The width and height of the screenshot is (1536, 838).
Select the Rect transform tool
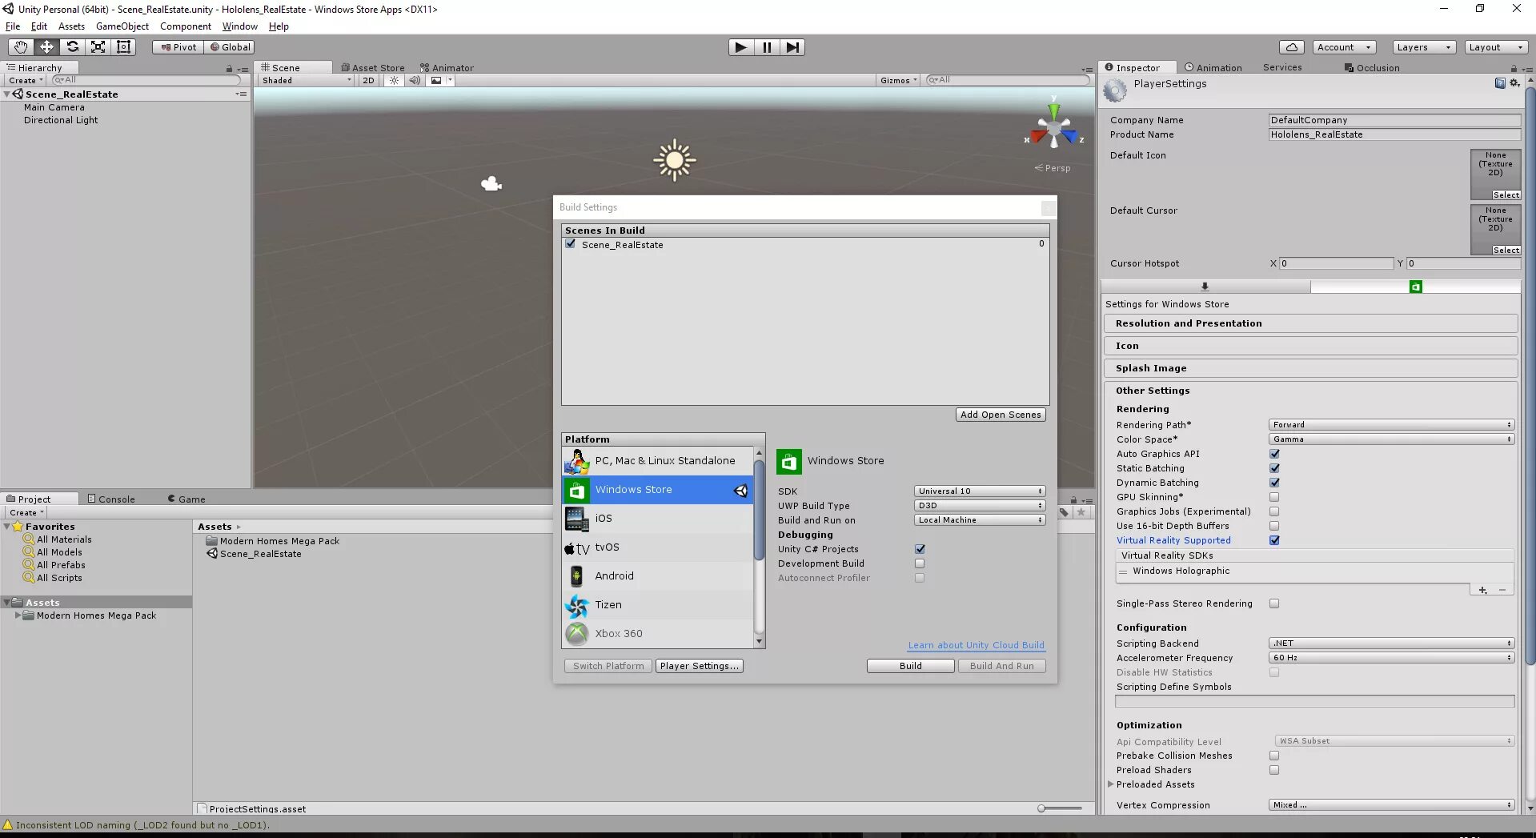123,47
